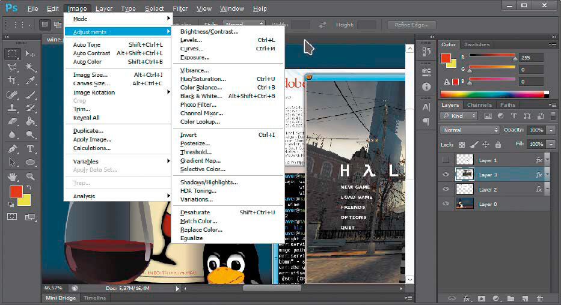Select the Dodge tool
Screen dimensions: 561x305
(x=31, y=134)
